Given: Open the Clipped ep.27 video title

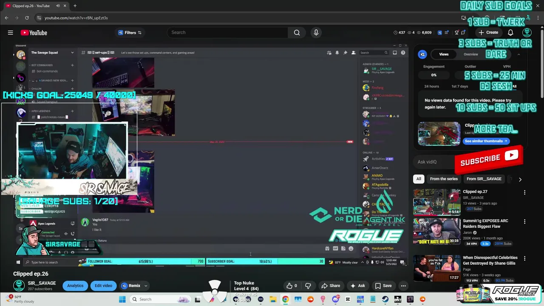Looking at the screenshot, I should coord(475,192).
